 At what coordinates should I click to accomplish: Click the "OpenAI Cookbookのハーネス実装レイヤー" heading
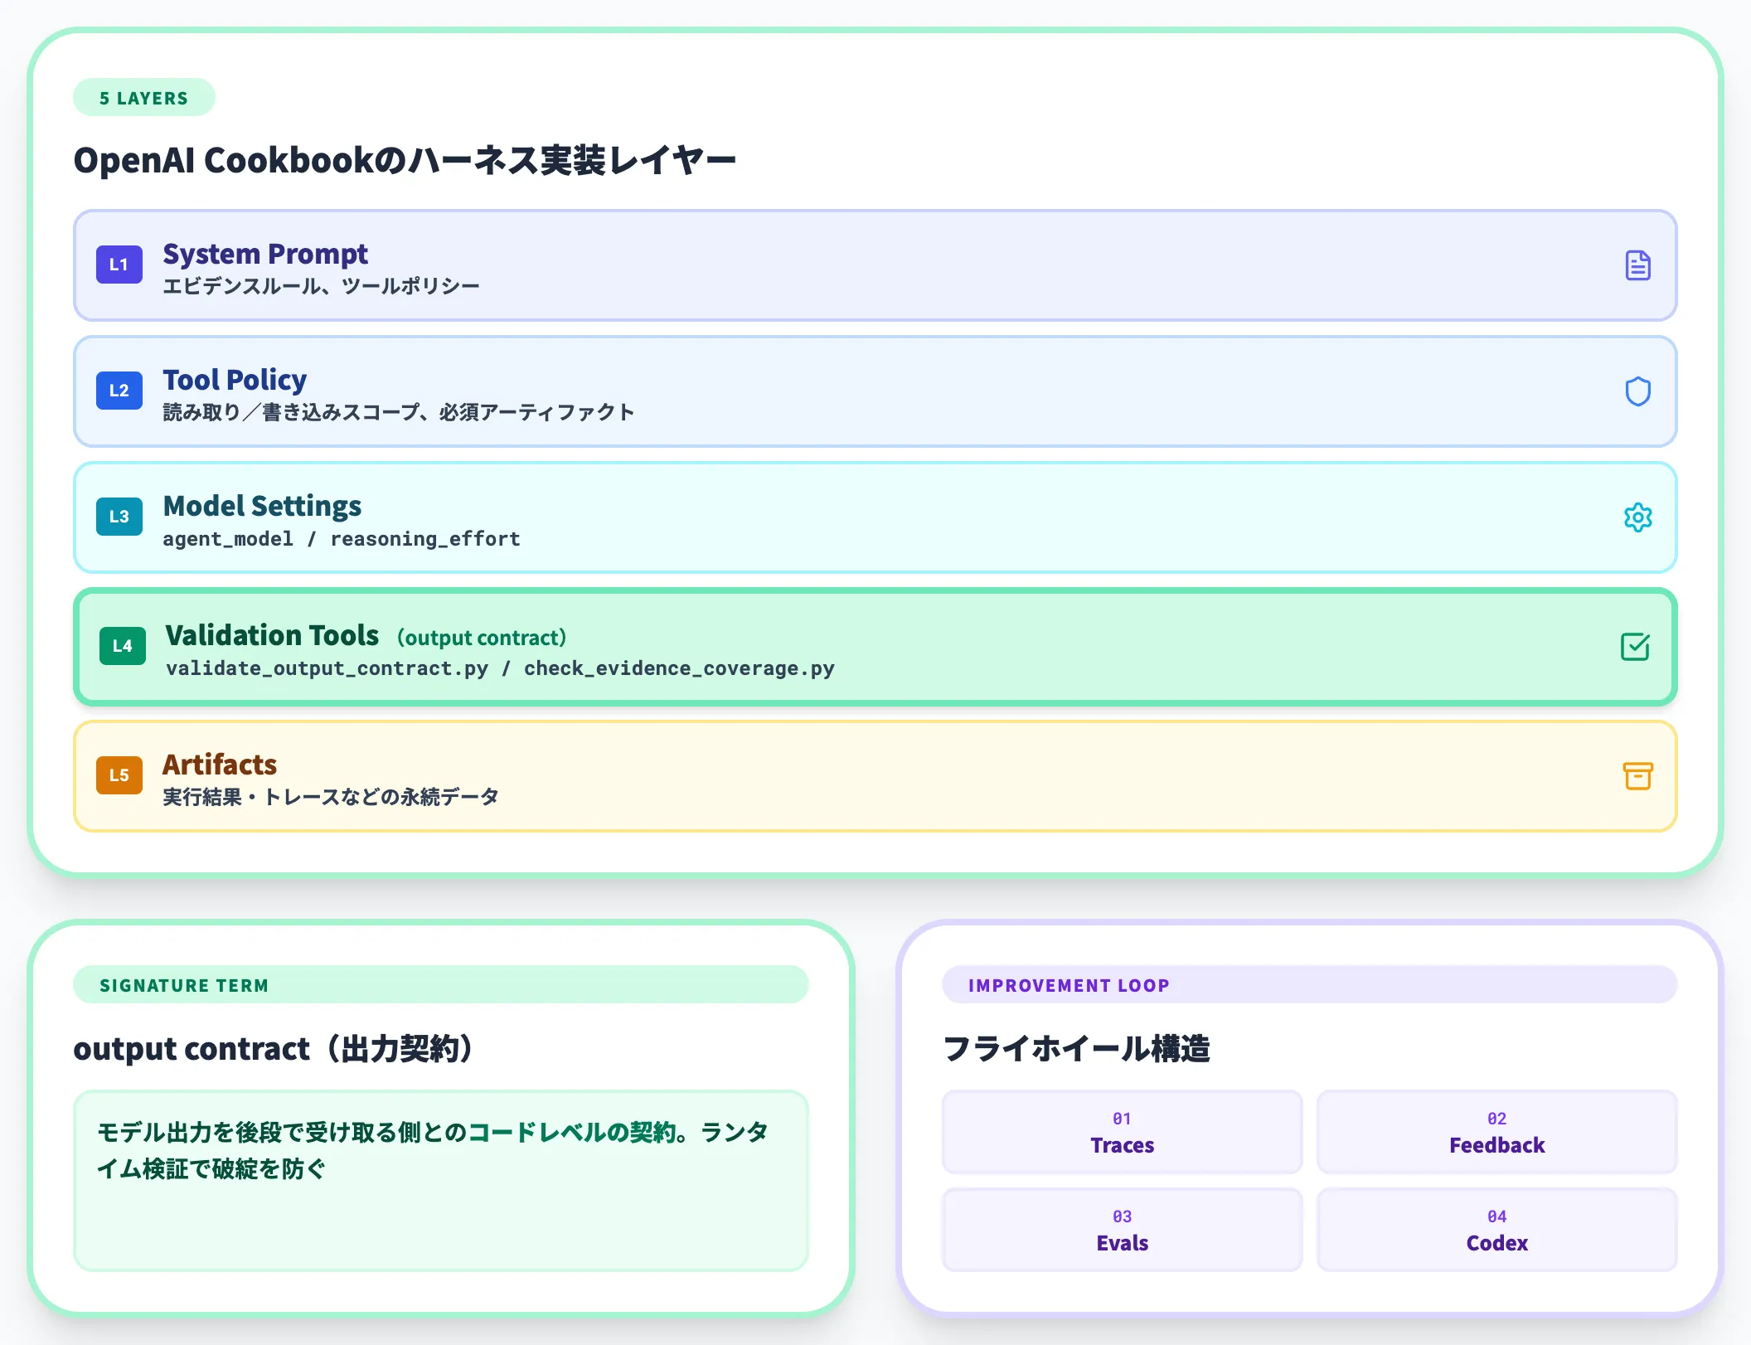pos(405,161)
